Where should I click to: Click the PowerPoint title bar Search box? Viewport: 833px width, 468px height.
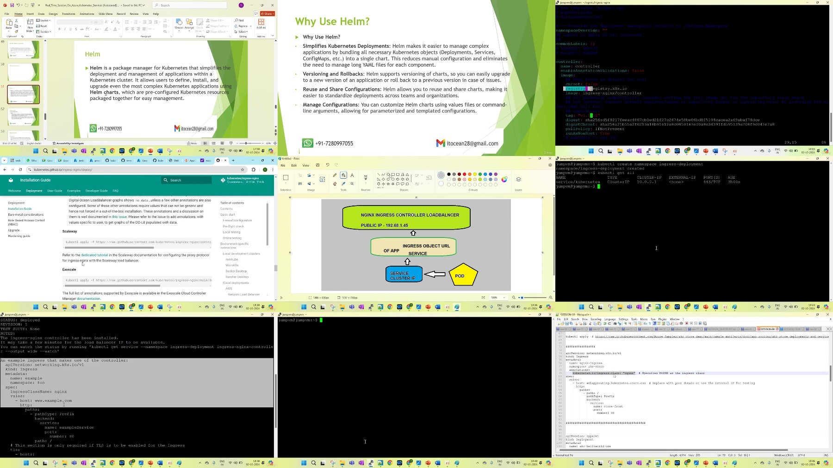click(190, 5)
